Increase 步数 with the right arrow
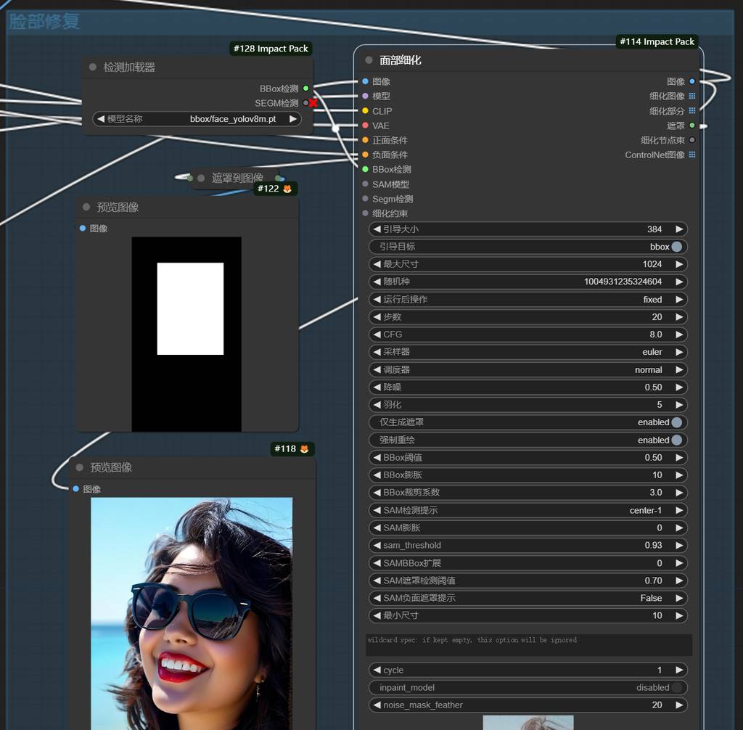 coord(679,317)
